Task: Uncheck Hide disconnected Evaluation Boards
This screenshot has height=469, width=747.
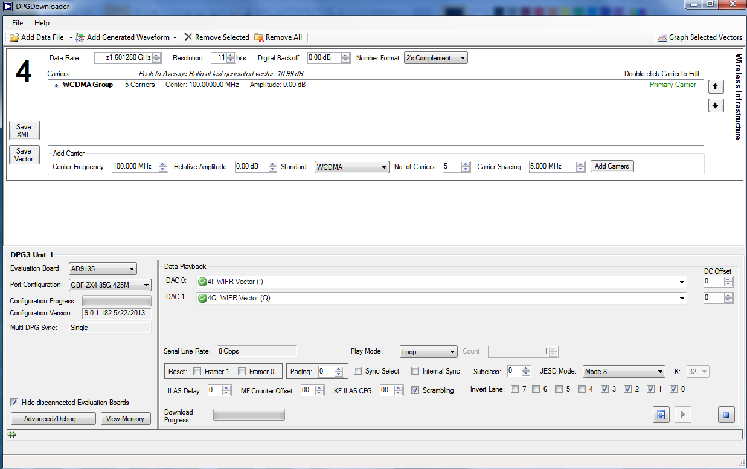Action: (x=14, y=403)
